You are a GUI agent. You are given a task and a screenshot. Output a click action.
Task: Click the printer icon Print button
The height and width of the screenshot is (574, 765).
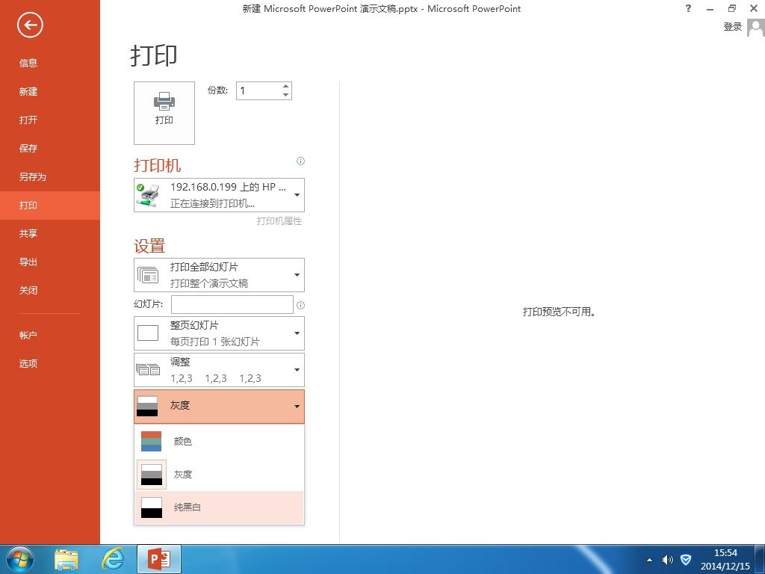click(164, 114)
